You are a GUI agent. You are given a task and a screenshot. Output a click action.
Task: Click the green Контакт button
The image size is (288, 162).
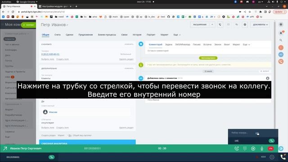click(x=28, y=25)
